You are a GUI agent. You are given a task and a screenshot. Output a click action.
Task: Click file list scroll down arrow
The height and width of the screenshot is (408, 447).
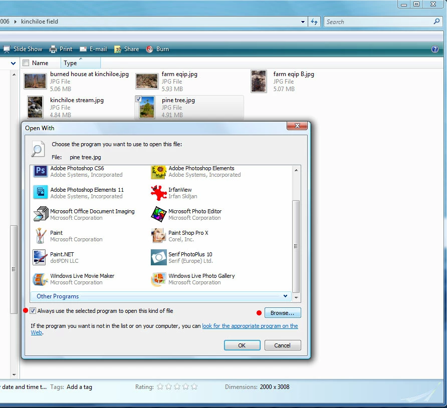pos(14,374)
